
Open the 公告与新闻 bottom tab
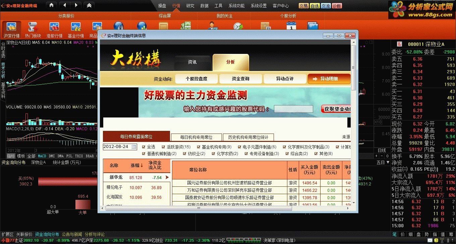pos(72,234)
